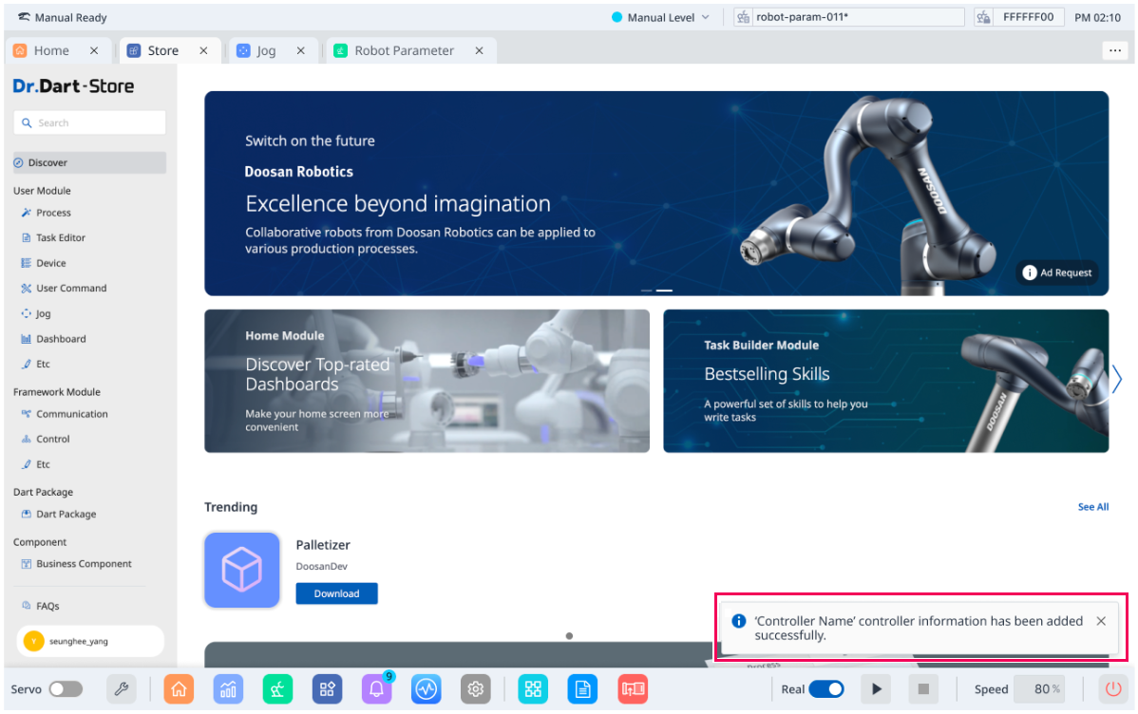1138x714 pixels.
Task: Close the Home tab
Action: (94, 50)
